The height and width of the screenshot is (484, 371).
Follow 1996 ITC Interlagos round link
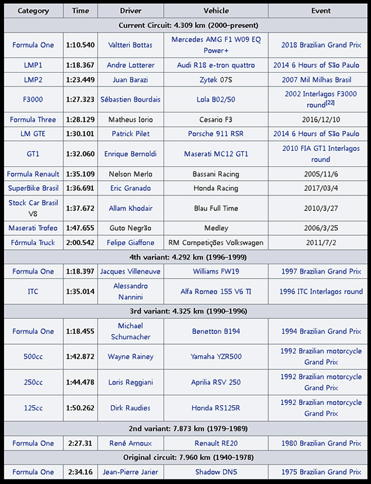click(321, 291)
